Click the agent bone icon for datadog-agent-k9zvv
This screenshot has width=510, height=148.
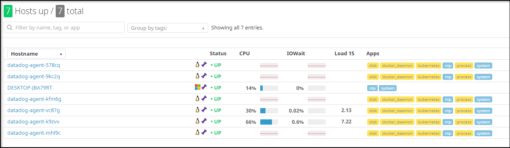coord(204,121)
